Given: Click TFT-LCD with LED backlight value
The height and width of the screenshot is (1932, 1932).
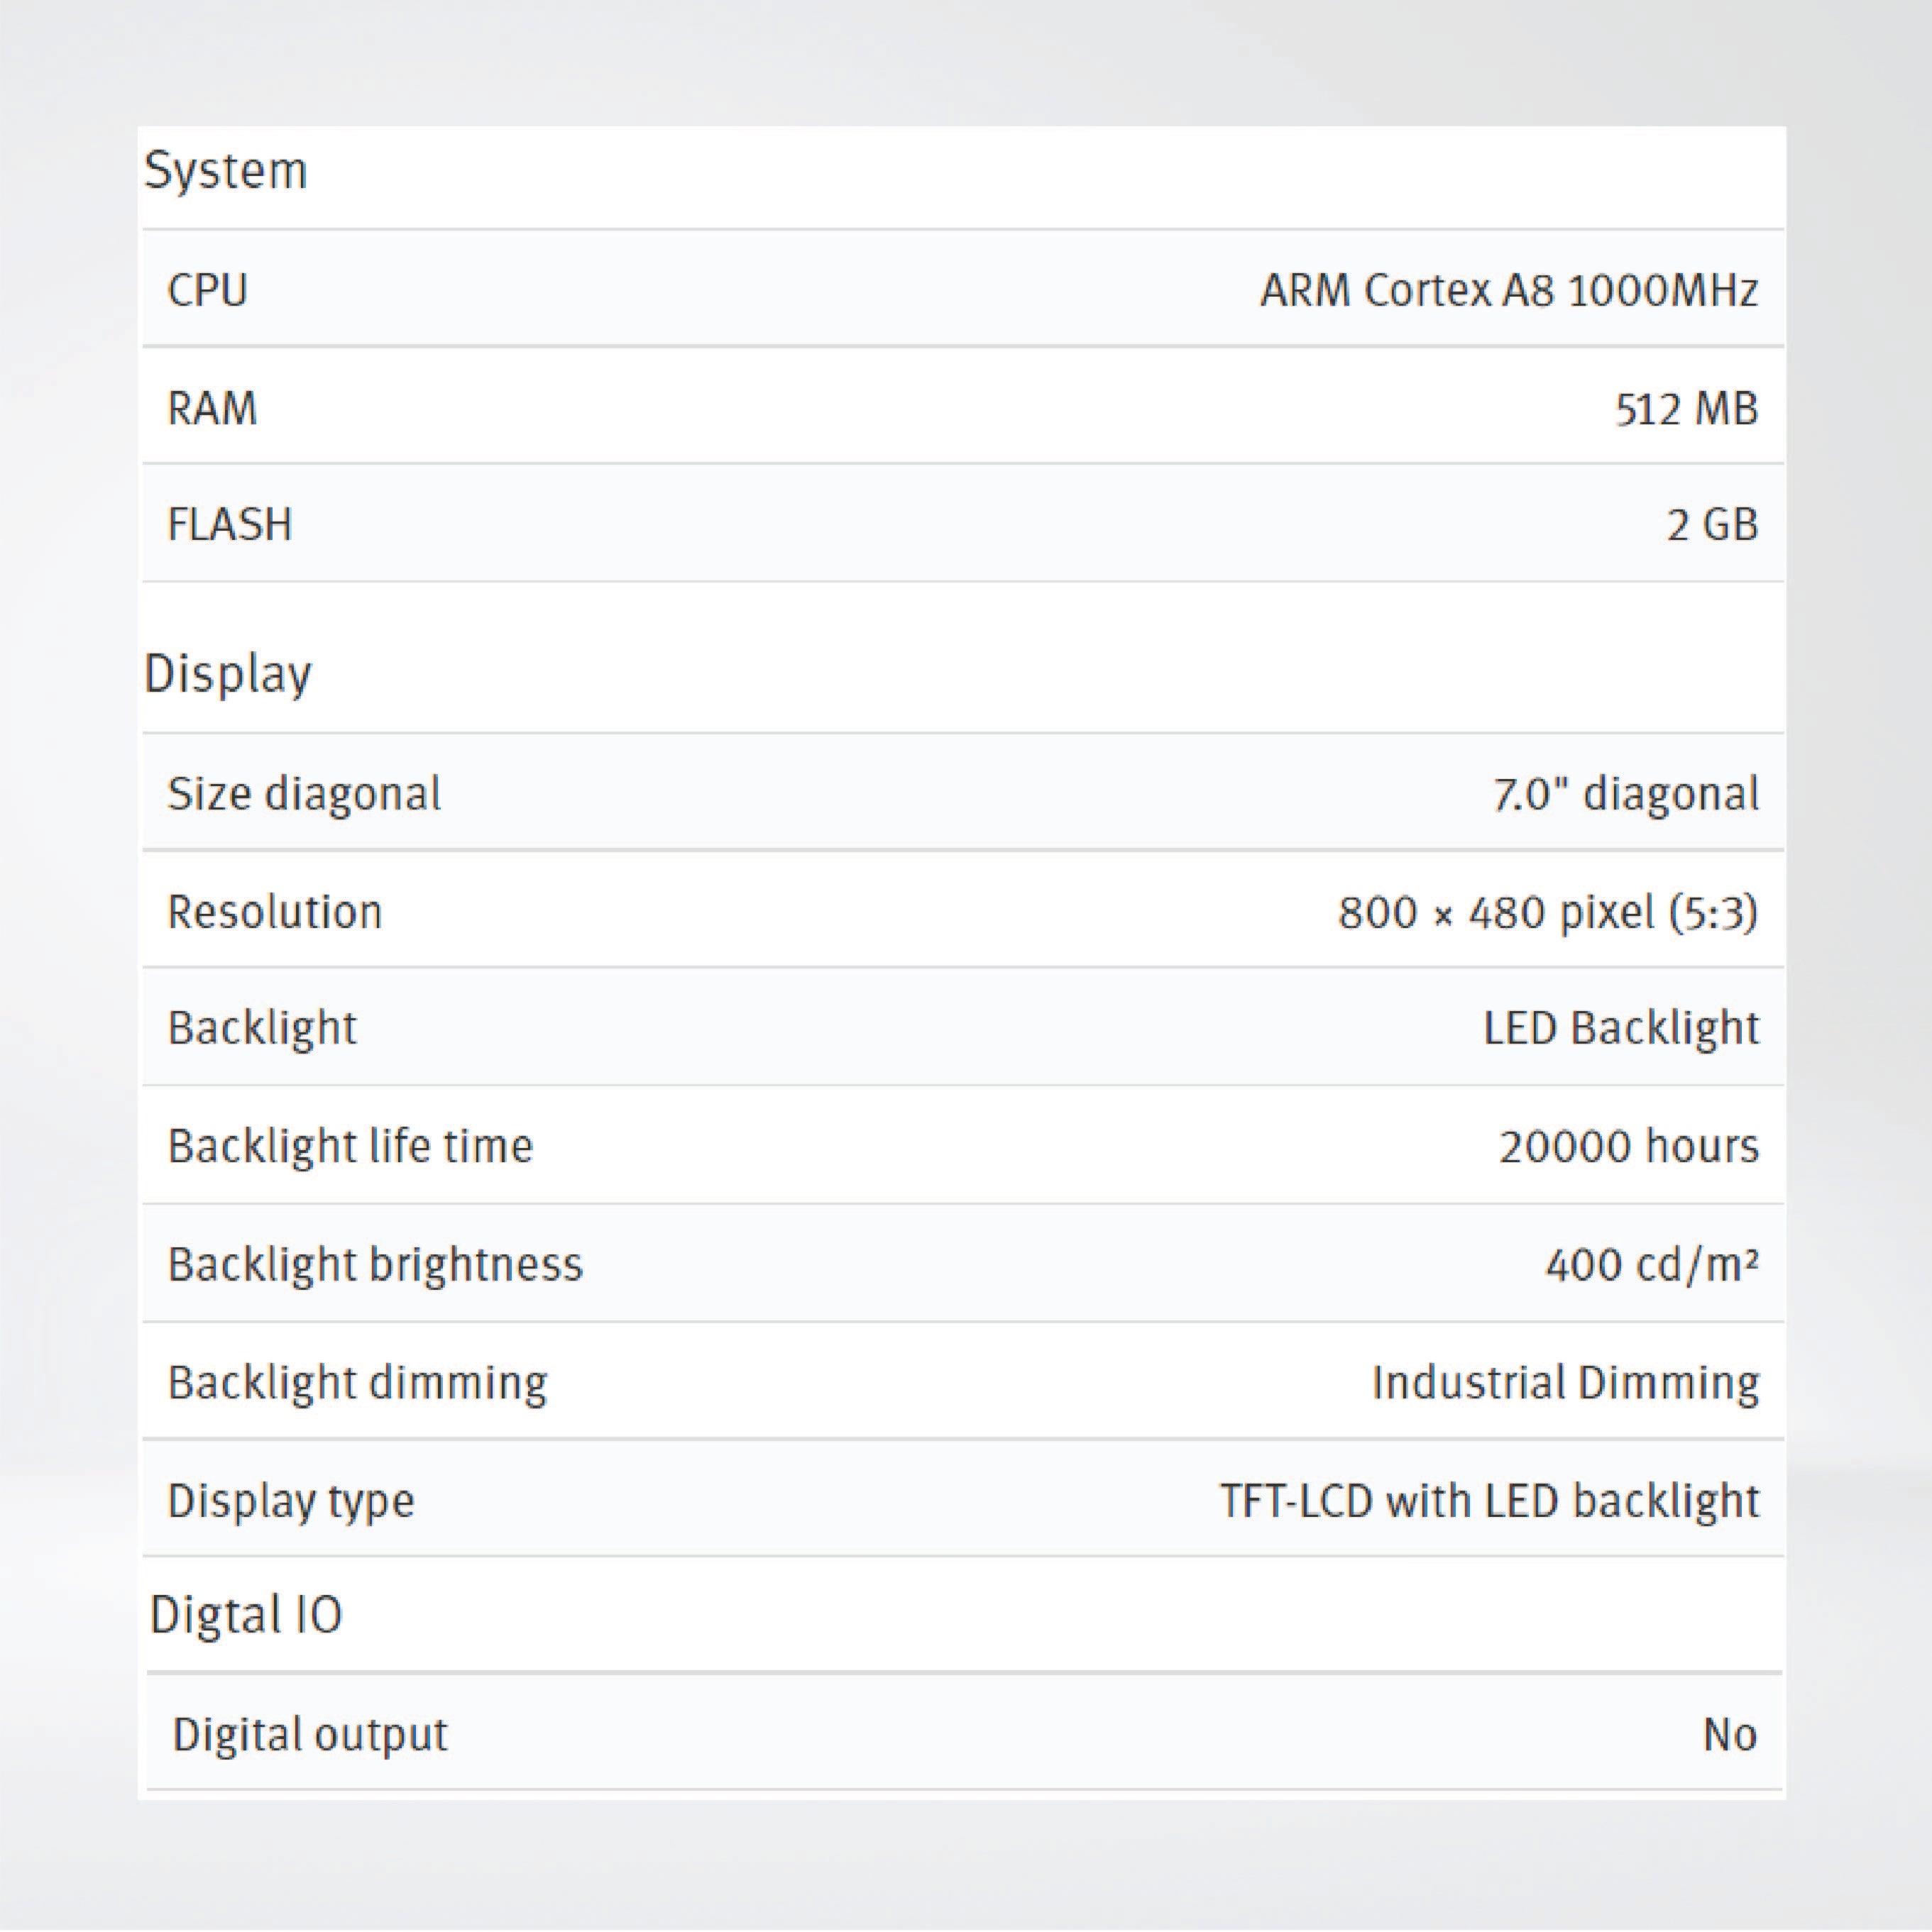Looking at the screenshot, I should click(x=1489, y=1501).
